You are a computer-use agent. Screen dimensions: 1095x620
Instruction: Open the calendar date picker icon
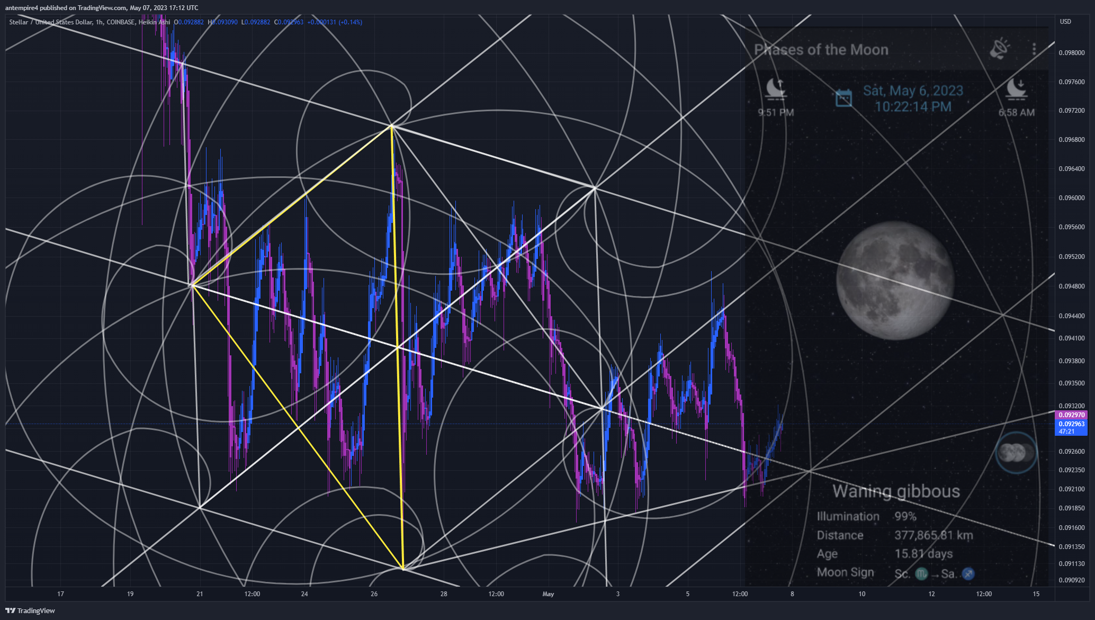coord(843,98)
